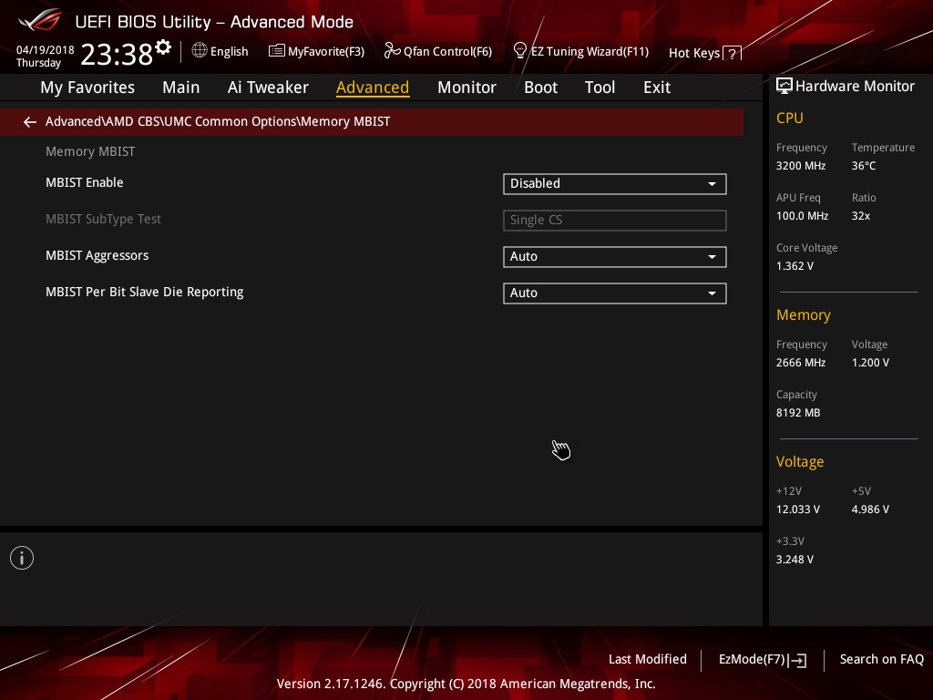The image size is (933, 700).
Task: Click the Memory MBIST heading
Action: click(90, 152)
